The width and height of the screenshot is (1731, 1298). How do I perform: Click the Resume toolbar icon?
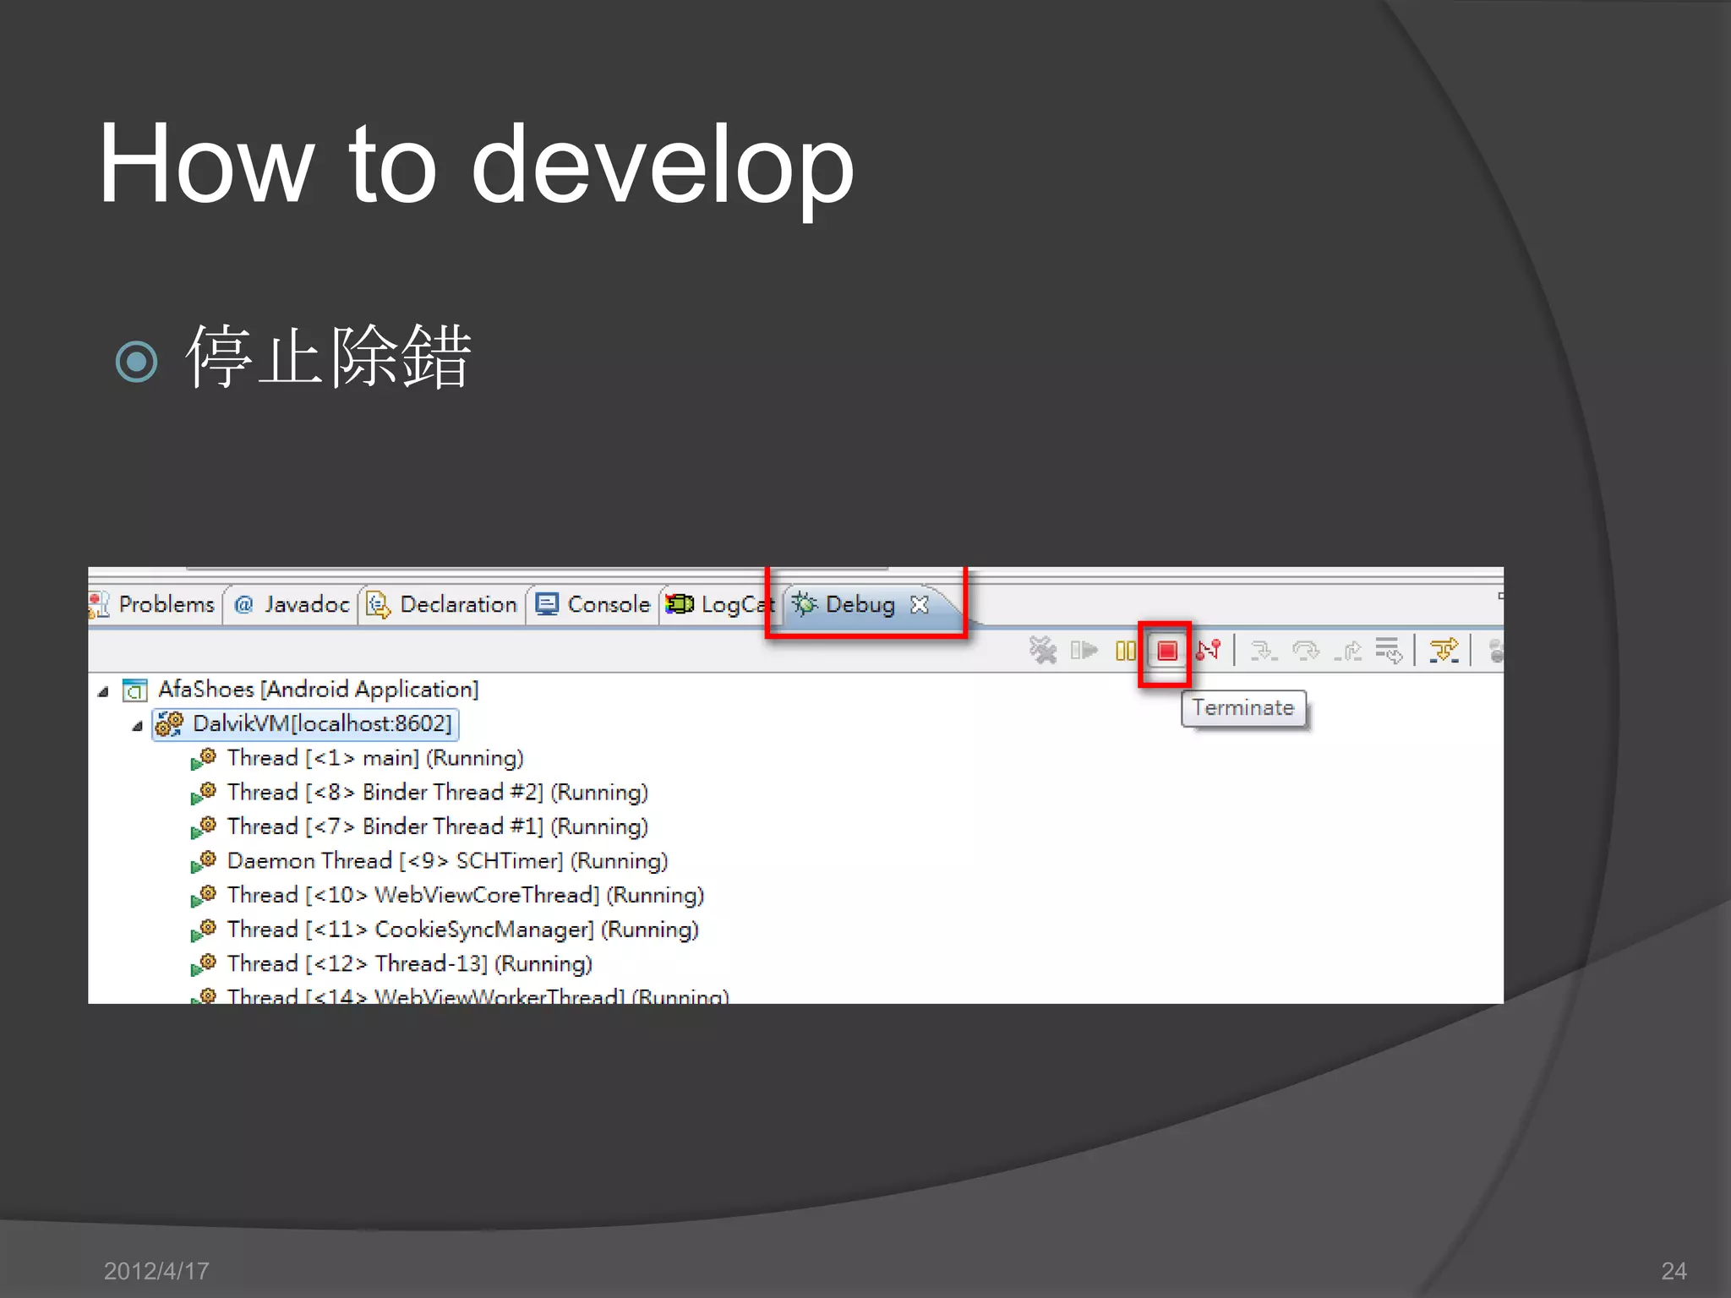click(1084, 651)
